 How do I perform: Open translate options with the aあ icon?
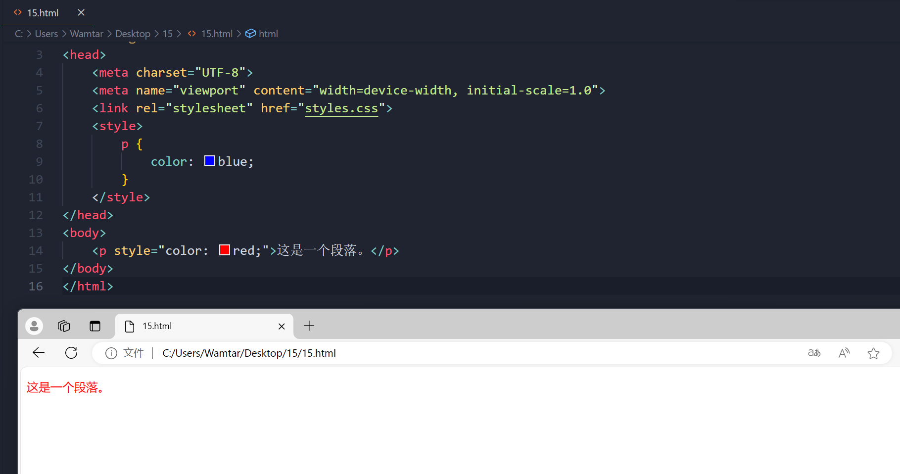click(x=814, y=353)
